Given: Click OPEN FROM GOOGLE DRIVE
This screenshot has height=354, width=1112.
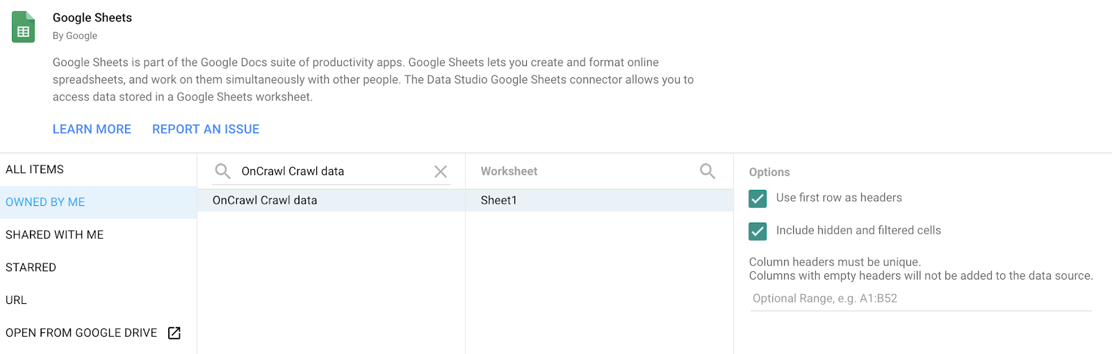Looking at the screenshot, I should [81, 333].
